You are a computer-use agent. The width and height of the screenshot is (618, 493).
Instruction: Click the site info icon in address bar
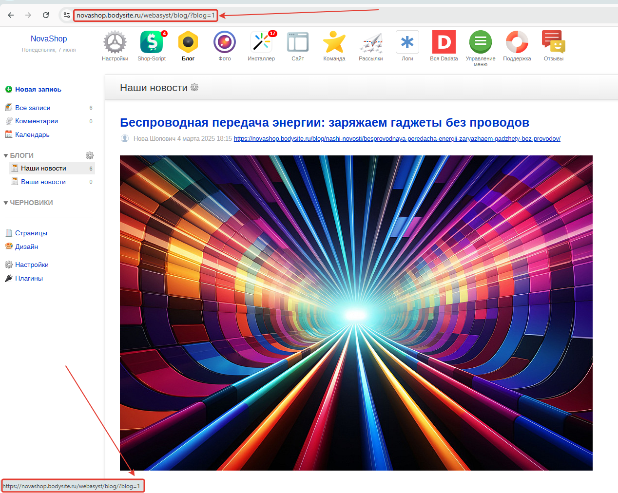[x=67, y=15]
